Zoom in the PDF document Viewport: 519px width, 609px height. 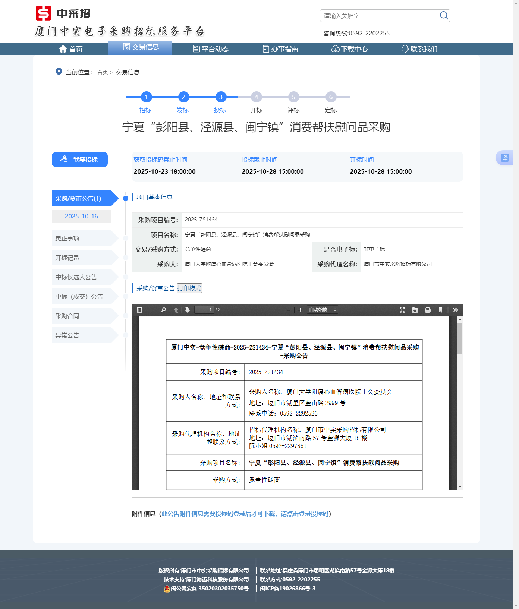click(300, 310)
